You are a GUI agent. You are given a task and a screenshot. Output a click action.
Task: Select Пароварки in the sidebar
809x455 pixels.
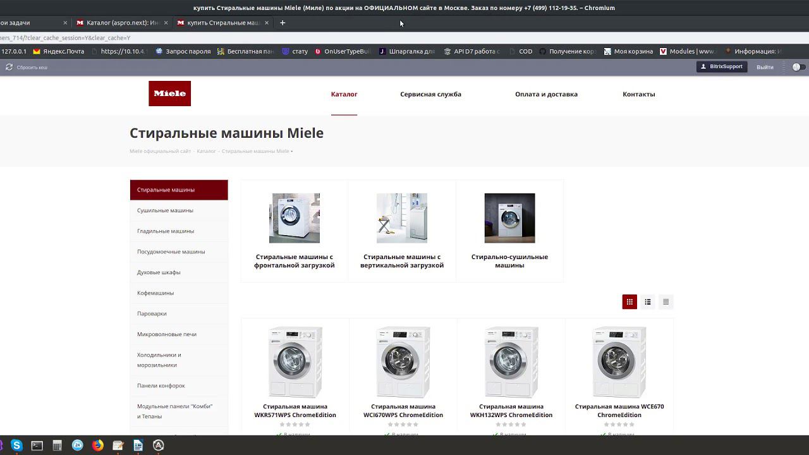(x=179, y=313)
